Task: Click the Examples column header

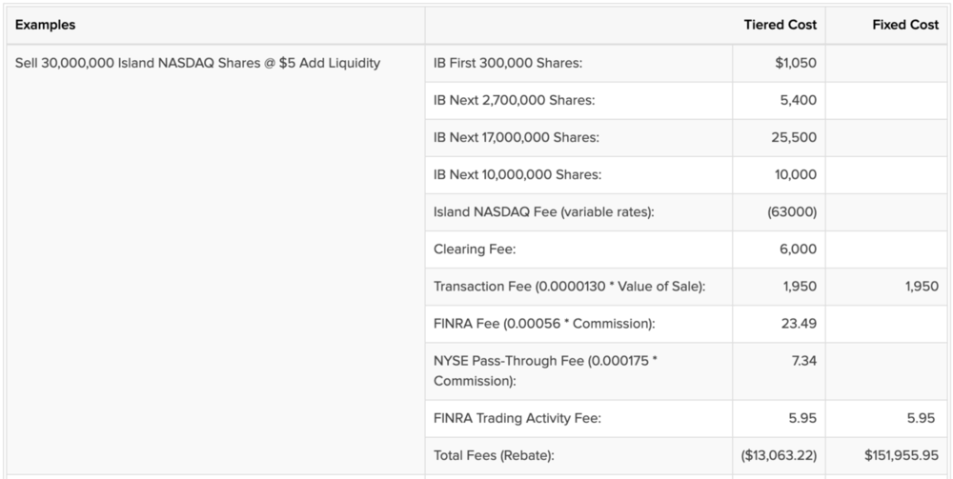Action: pyautogui.click(x=46, y=25)
